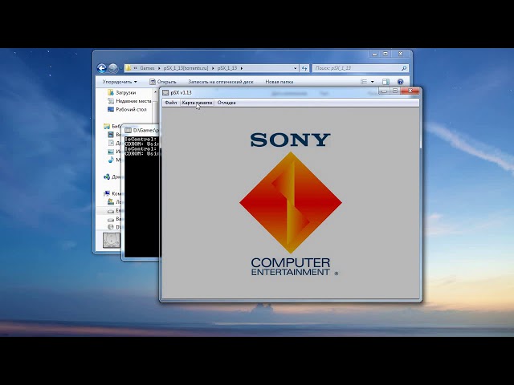
Task: Open the Упорядочить dropdown in Explorer
Action: click(120, 82)
